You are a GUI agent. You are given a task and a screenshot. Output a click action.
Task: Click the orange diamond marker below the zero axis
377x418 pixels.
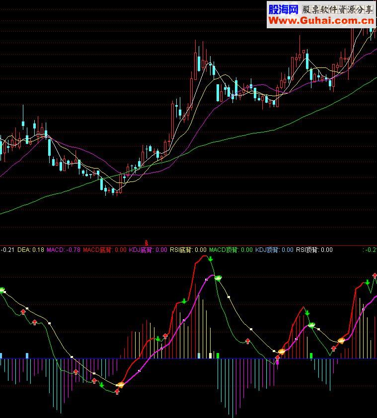(x=121, y=384)
